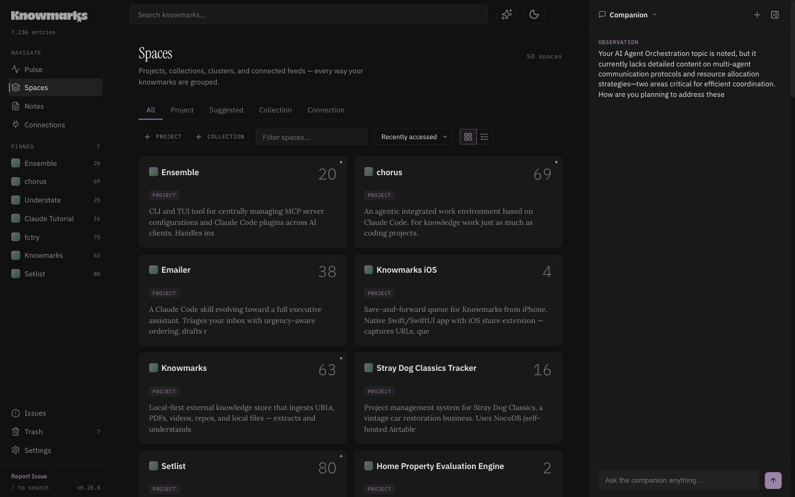The image size is (795, 497).
Task: Create a new project with + PROJECT
Action: tap(163, 137)
